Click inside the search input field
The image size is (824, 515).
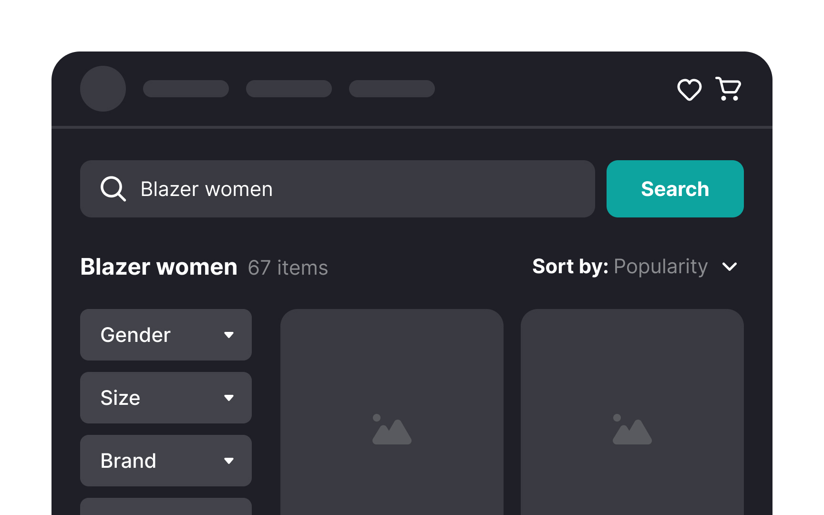click(x=334, y=189)
